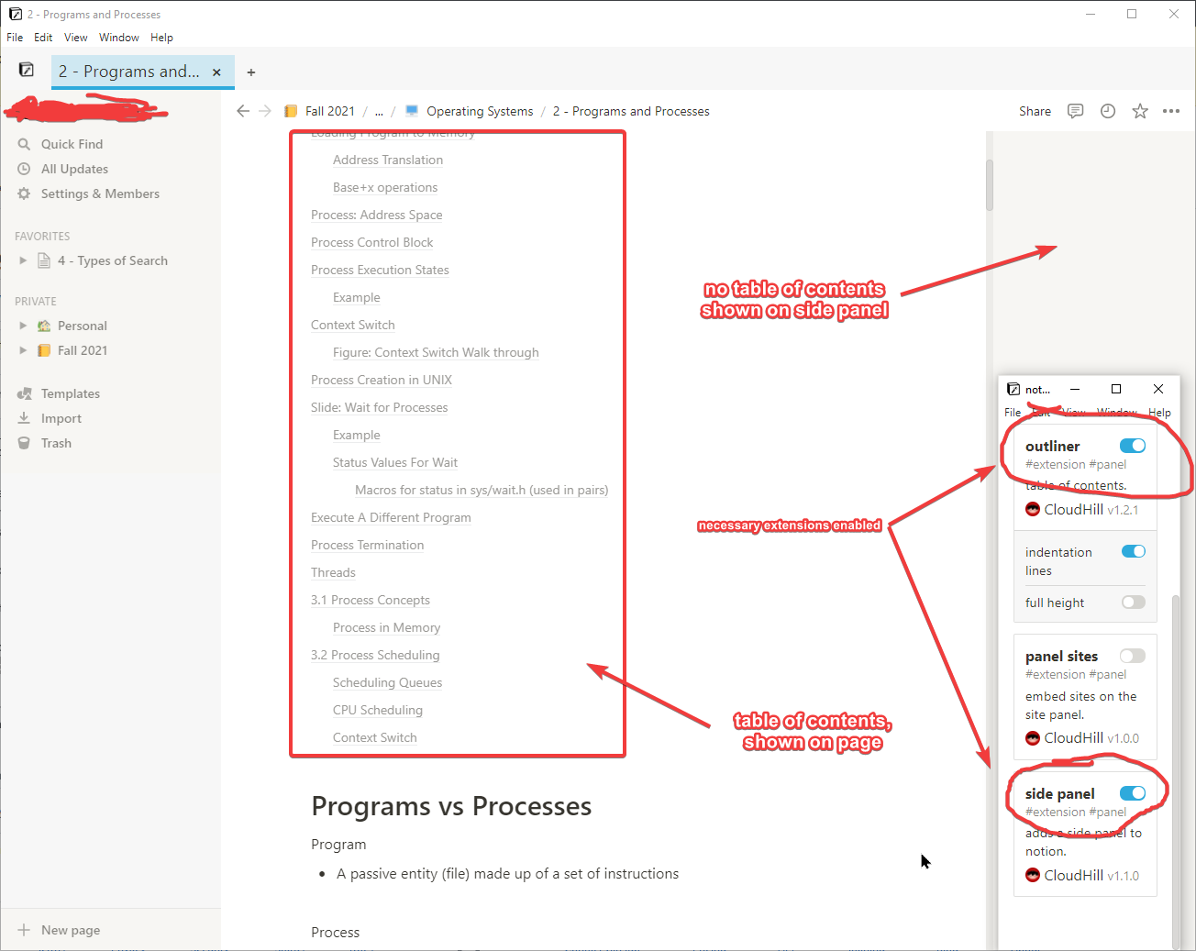
Task: Open Quick Find search
Action: click(71, 143)
